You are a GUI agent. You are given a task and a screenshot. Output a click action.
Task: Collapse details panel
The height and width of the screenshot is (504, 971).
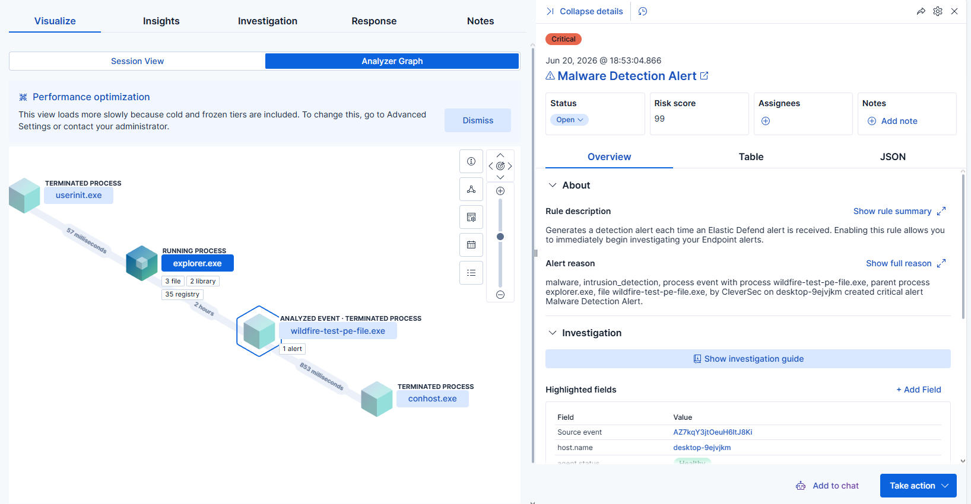point(585,11)
